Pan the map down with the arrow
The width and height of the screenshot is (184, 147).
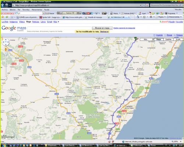[x=6, y=45]
